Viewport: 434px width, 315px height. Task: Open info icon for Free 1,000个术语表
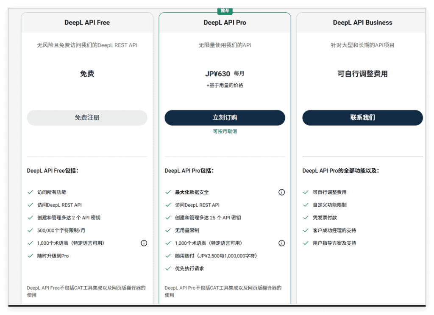point(144,243)
